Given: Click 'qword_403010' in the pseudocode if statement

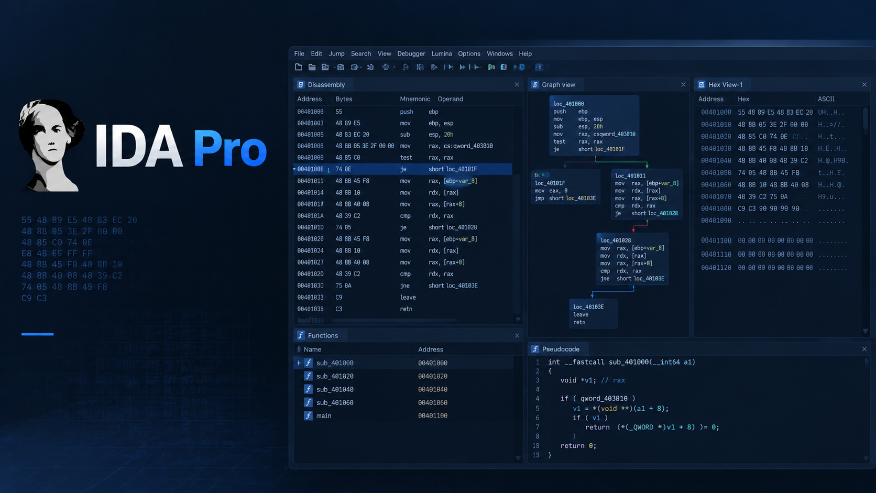Looking at the screenshot, I should coord(604,398).
